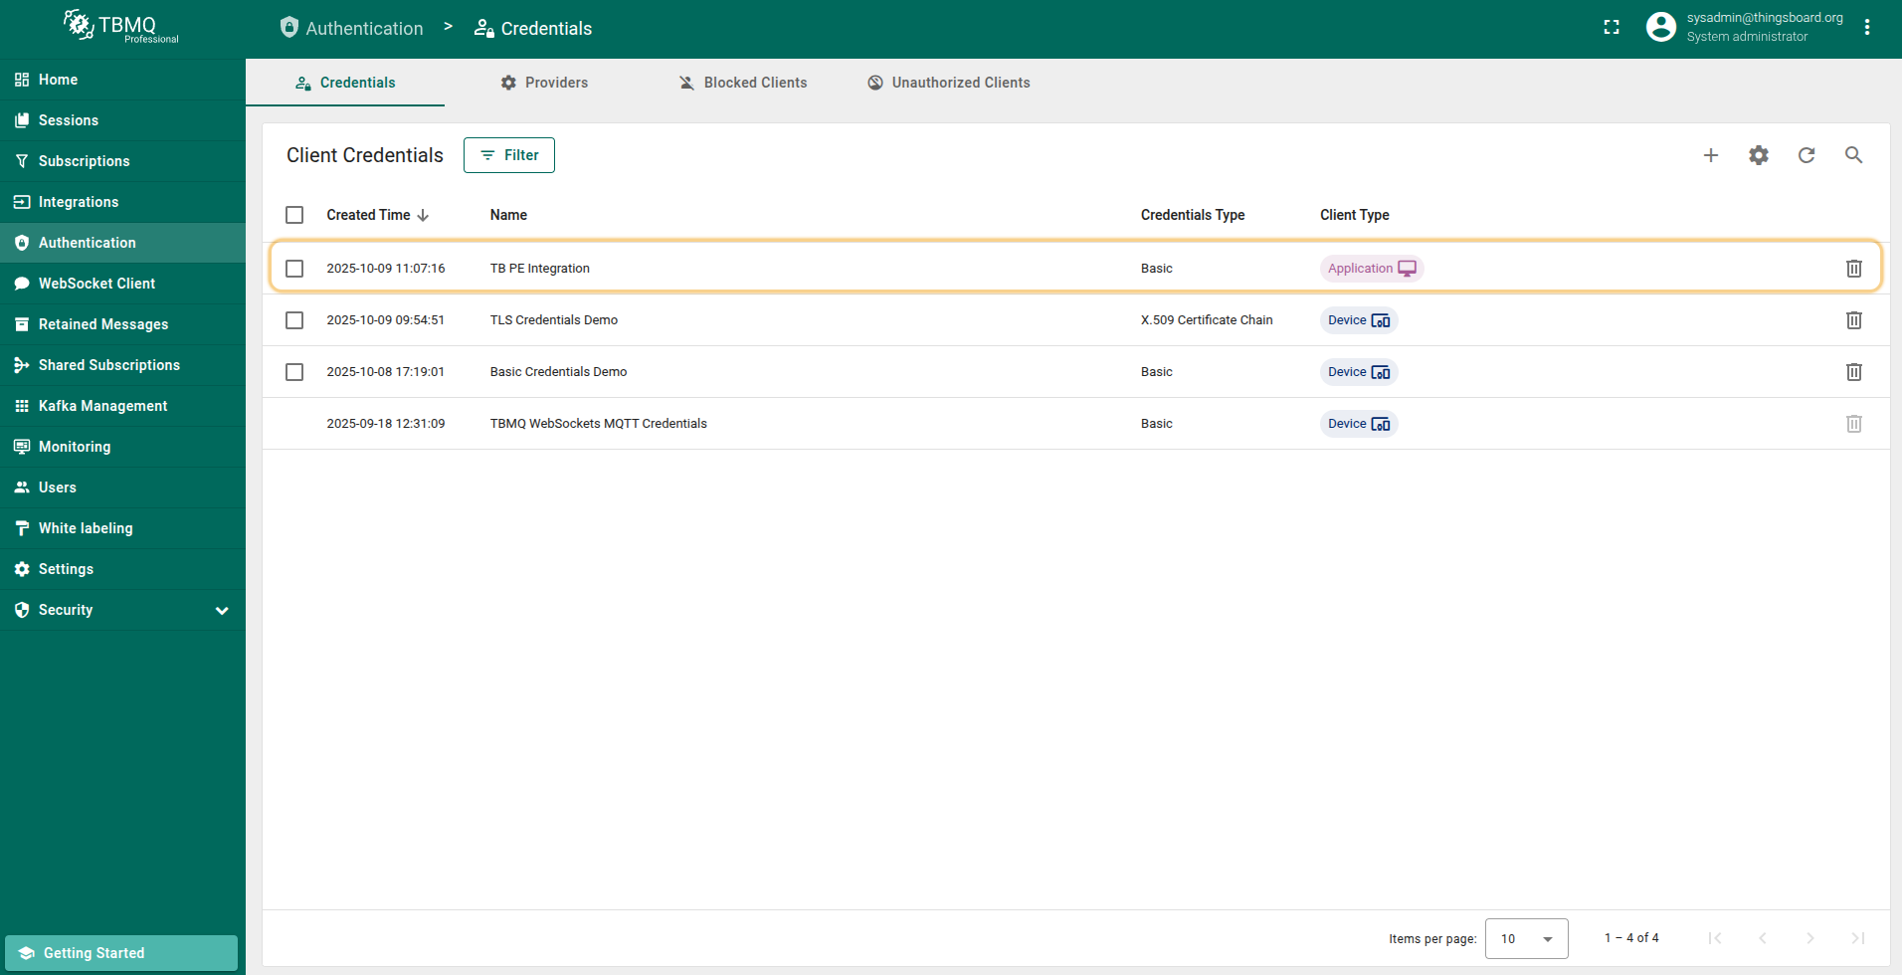Delete the TLS Credentials Demo row
Viewport: 1902px width, 975px height.
point(1853,320)
